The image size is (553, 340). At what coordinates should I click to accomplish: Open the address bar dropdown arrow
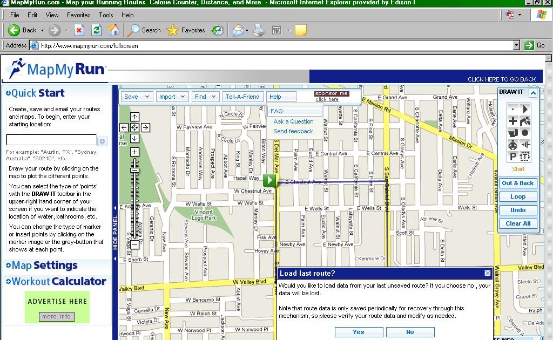click(516, 45)
